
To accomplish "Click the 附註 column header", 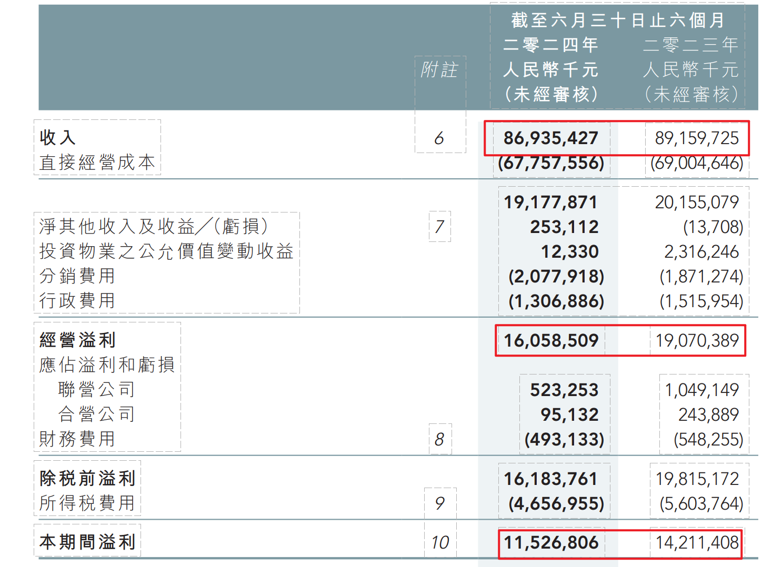I will pos(439,70).
